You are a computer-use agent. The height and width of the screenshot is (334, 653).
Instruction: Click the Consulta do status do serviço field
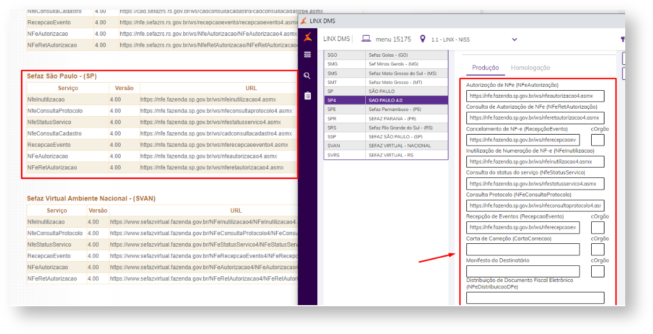[535, 184]
